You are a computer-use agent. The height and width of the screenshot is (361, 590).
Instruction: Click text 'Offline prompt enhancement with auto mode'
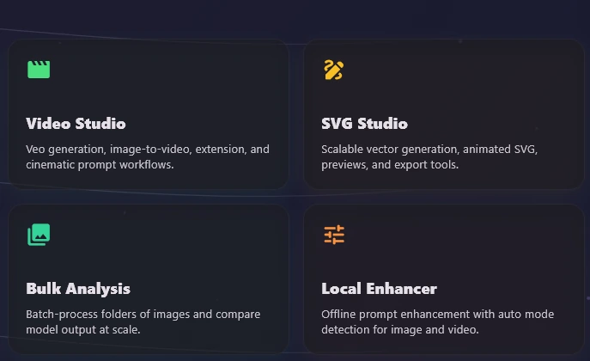tap(438, 314)
